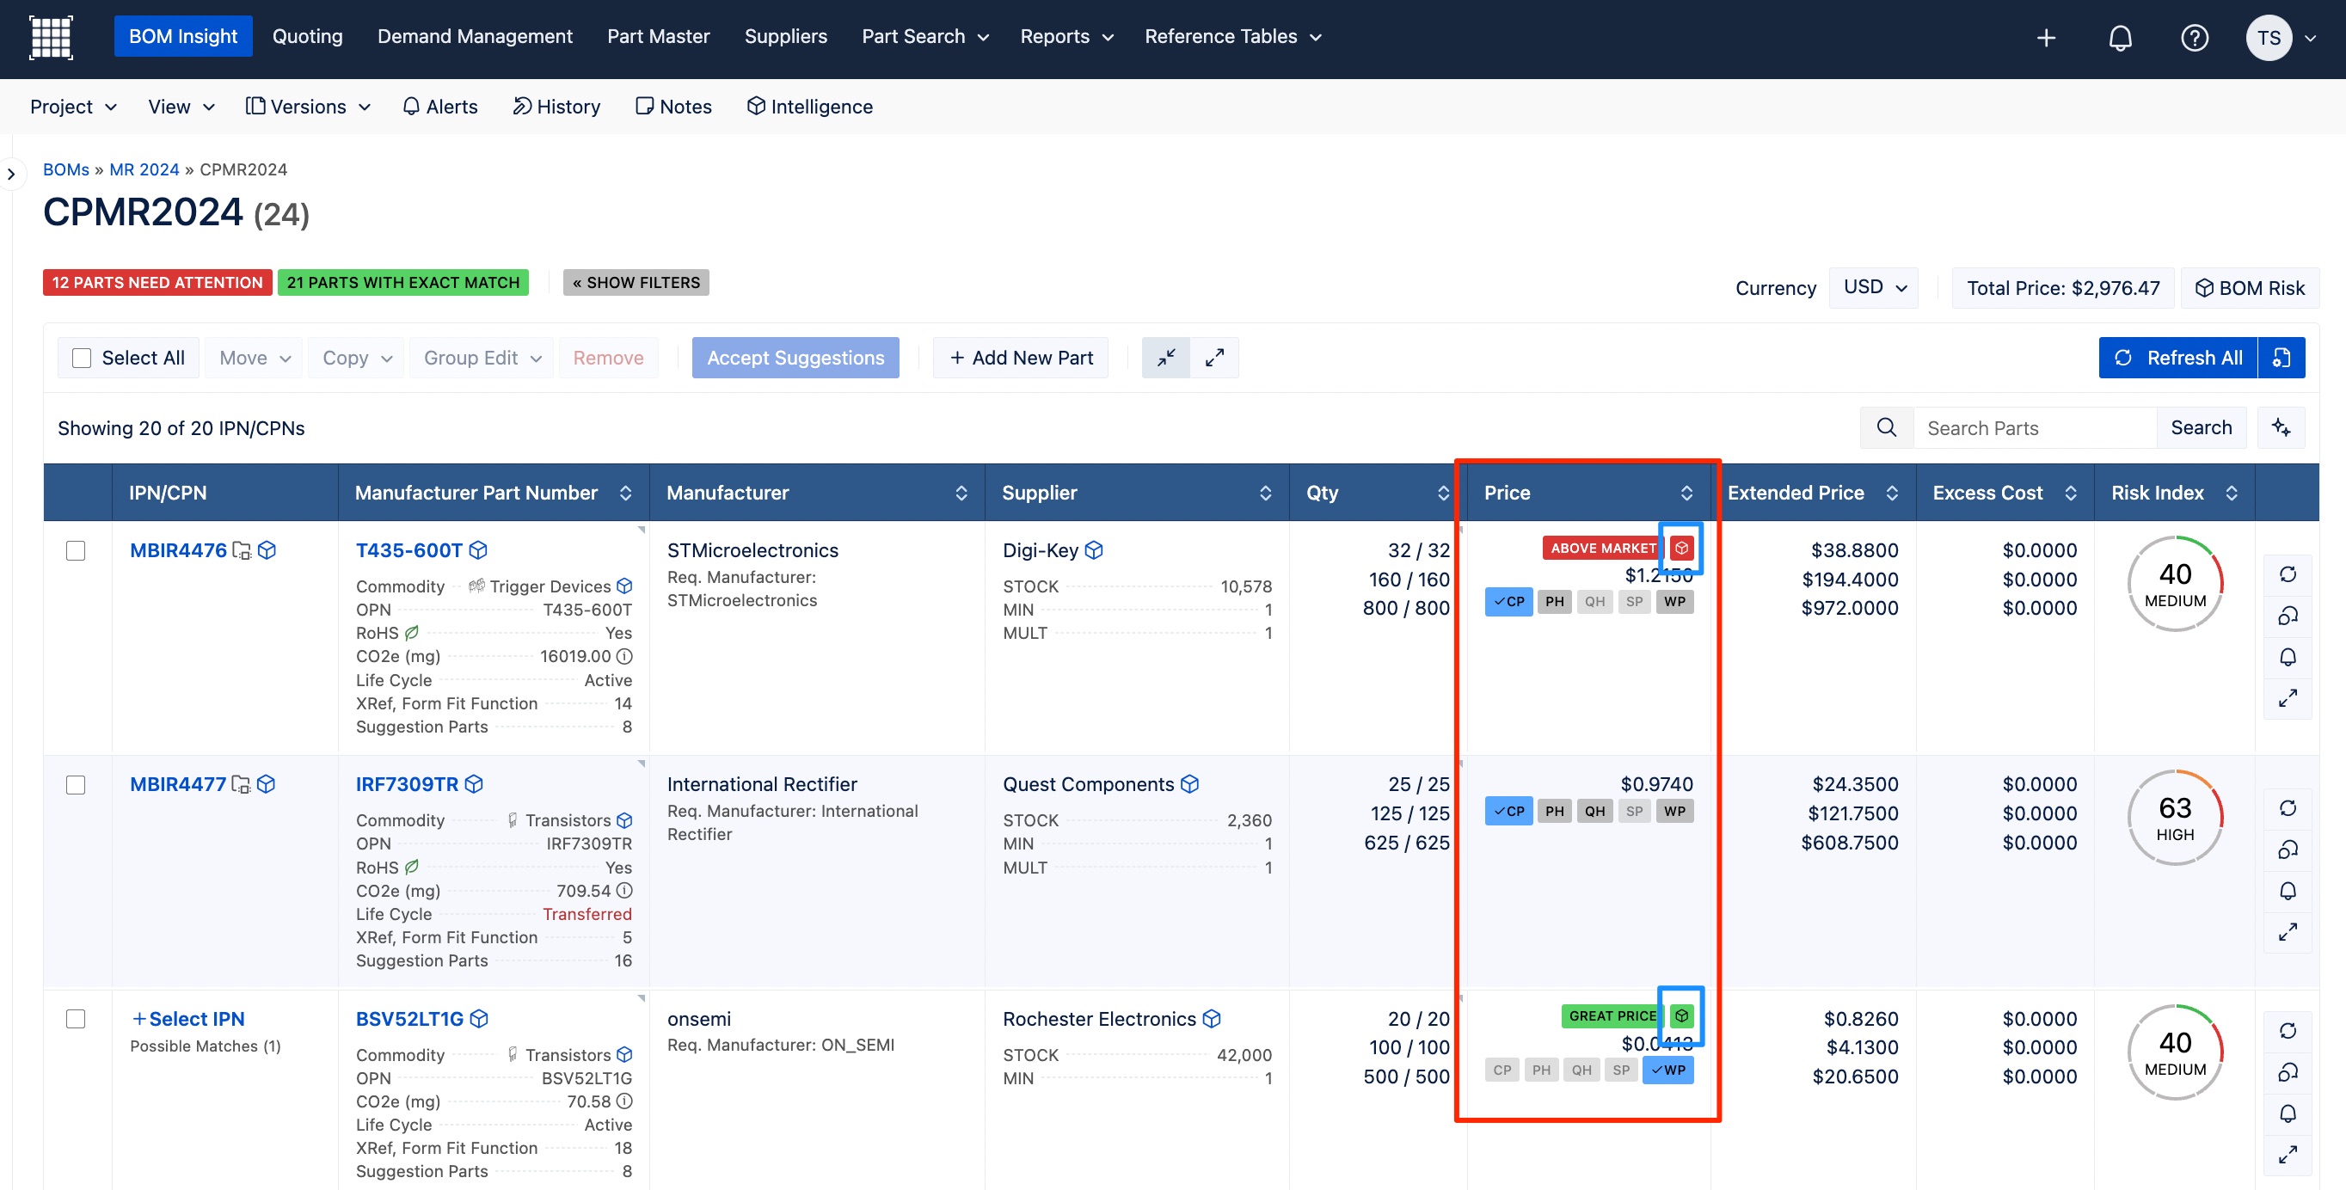Click the AI sparkle search icon
The width and height of the screenshot is (2346, 1190).
click(x=2282, y=428)
